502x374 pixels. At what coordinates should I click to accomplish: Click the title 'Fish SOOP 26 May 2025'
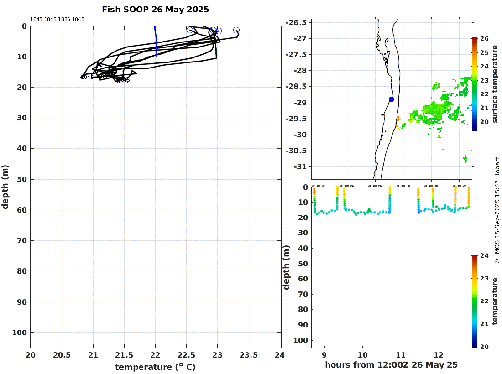155,10
